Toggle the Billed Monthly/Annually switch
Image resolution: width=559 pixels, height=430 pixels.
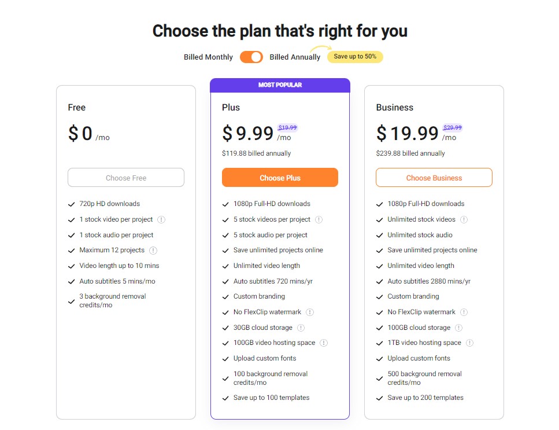tap(251, 57)
